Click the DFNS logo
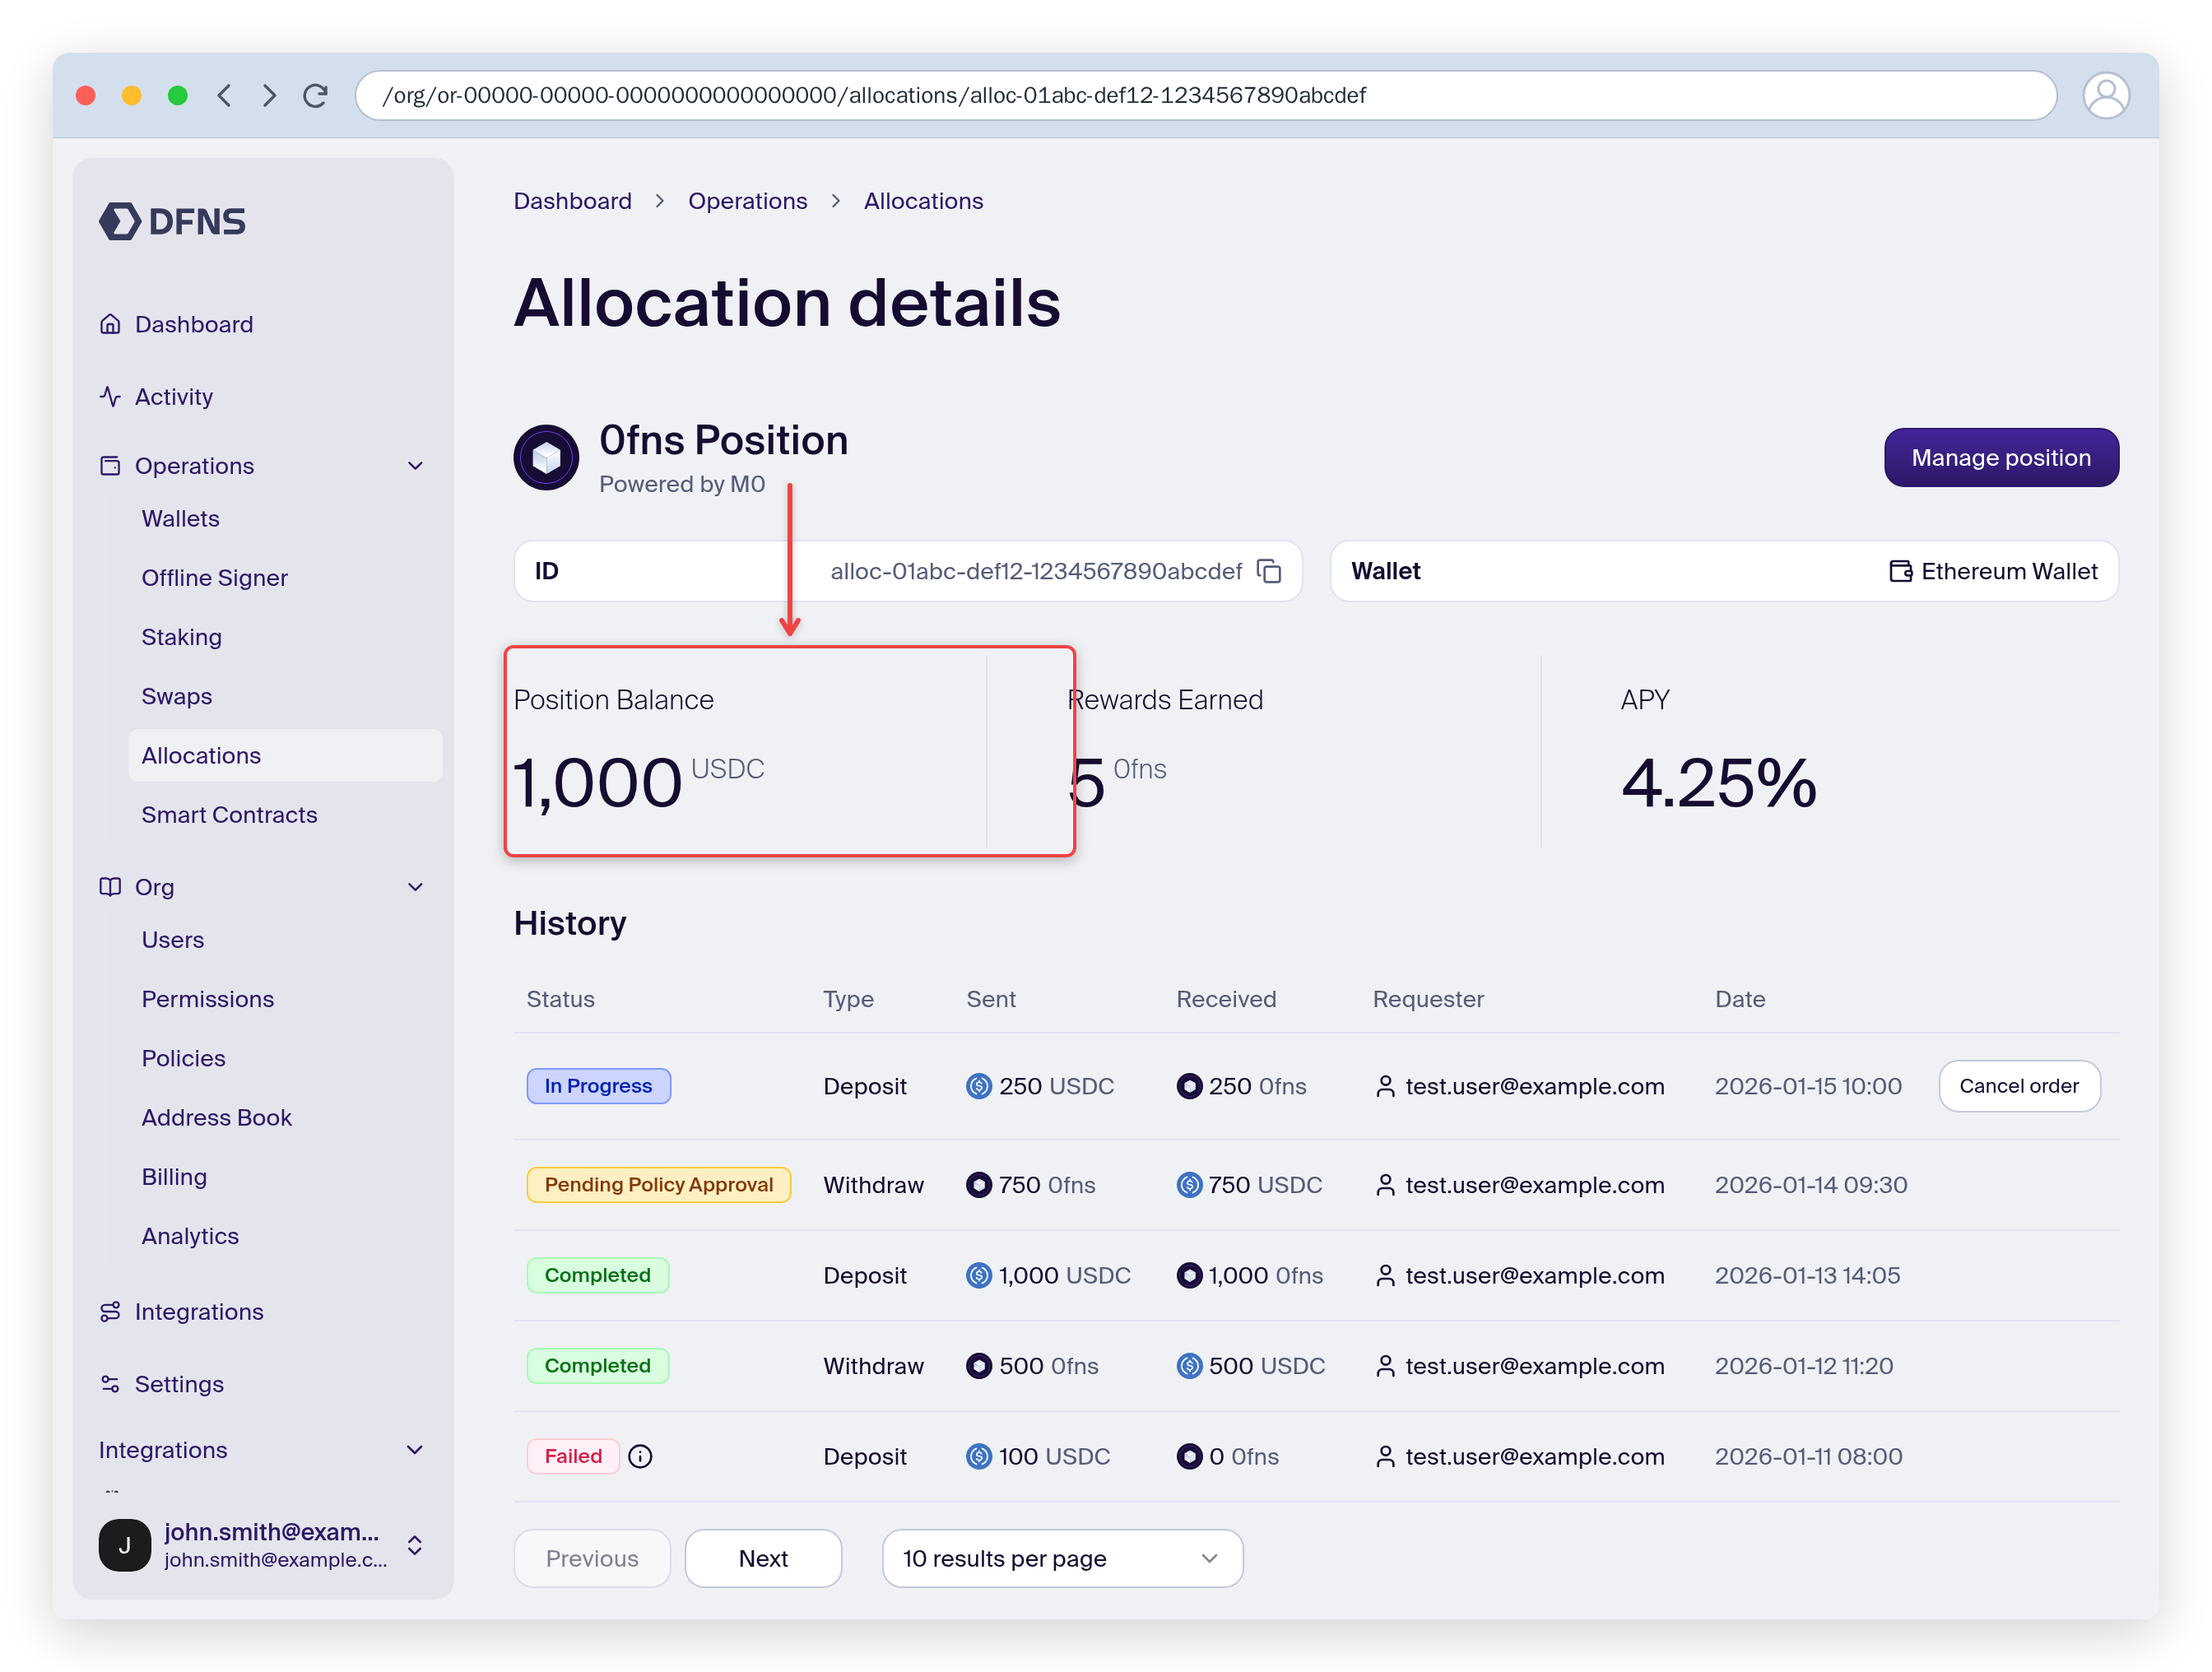The width and height of the screenshot is (2212, 1672). point(172,221)
